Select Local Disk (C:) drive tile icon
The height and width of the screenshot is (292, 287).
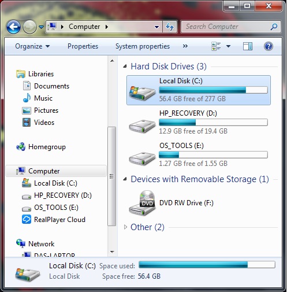click(142, 94)
